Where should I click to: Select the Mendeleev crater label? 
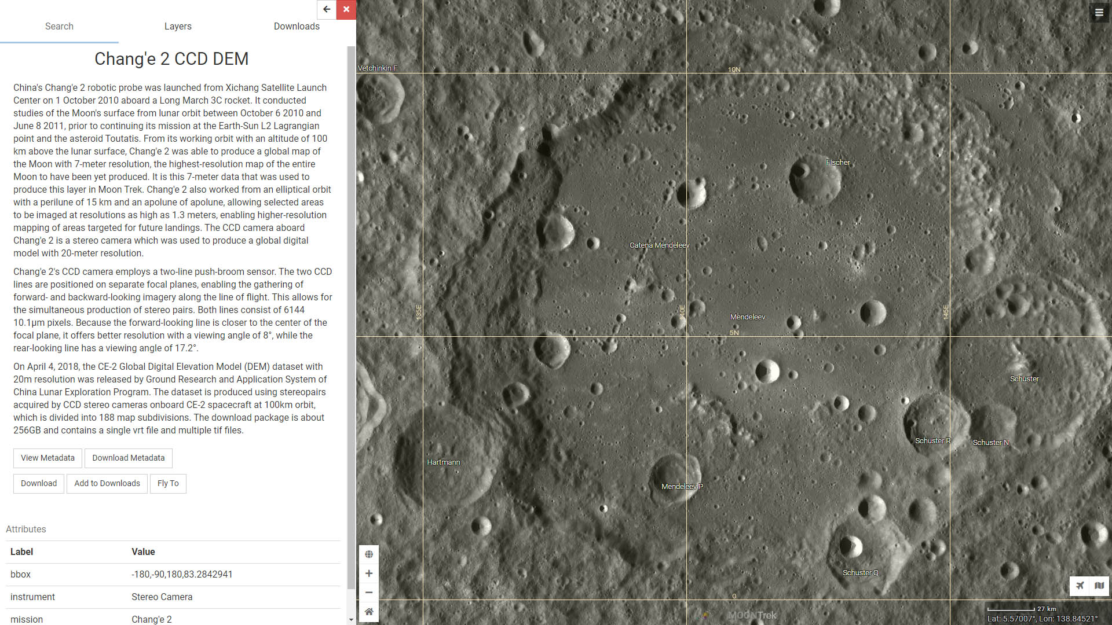pos(748,317)
